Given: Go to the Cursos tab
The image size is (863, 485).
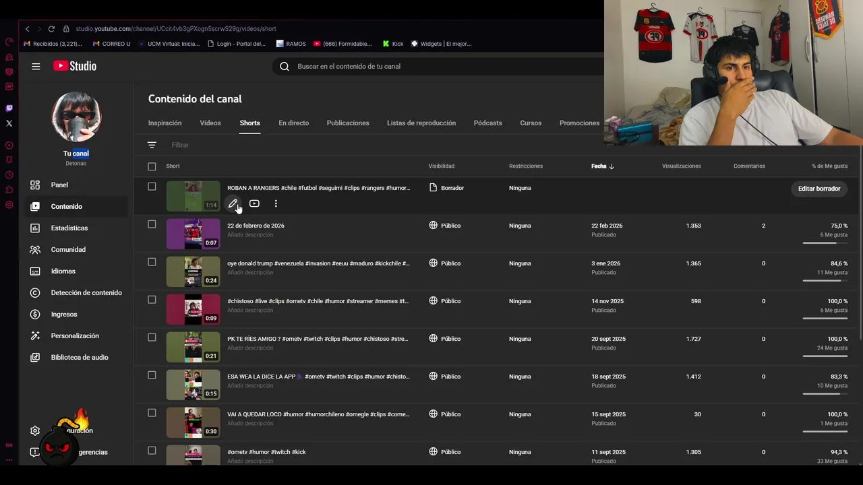Looking at the screenshot, I should 531,123.
